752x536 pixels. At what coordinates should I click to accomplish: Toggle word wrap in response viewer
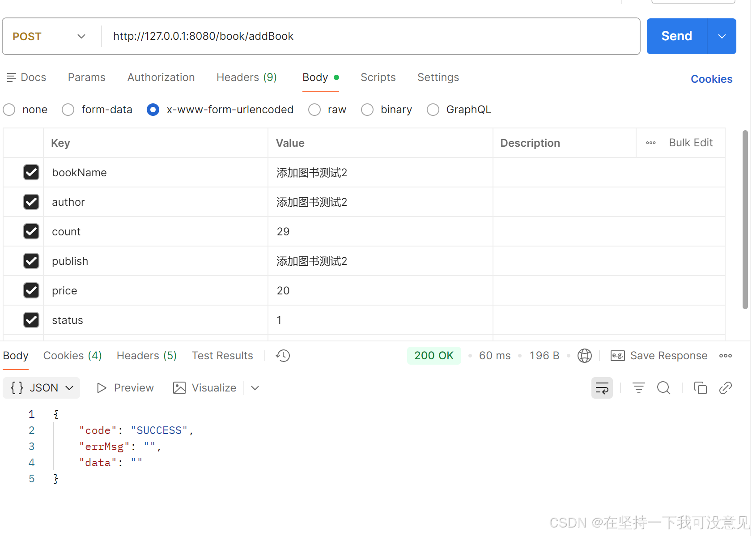click(602, 388)
